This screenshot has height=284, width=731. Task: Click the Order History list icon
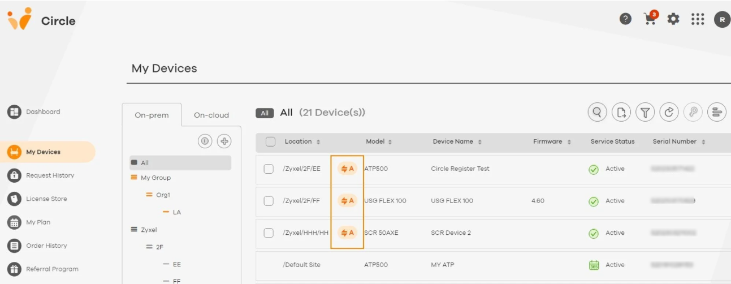click(14, 246)
